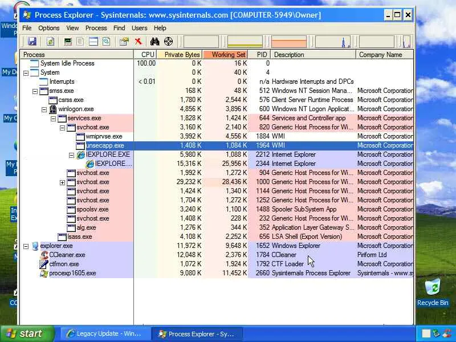The image size is (456, 342).
Task: Open the Options menu
Action: [x=49, y=28]
